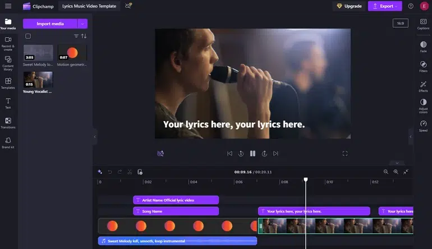Select the Young Vocalist video thumbnail
Screen dimensions: 432x249
[x=38, y=80]
